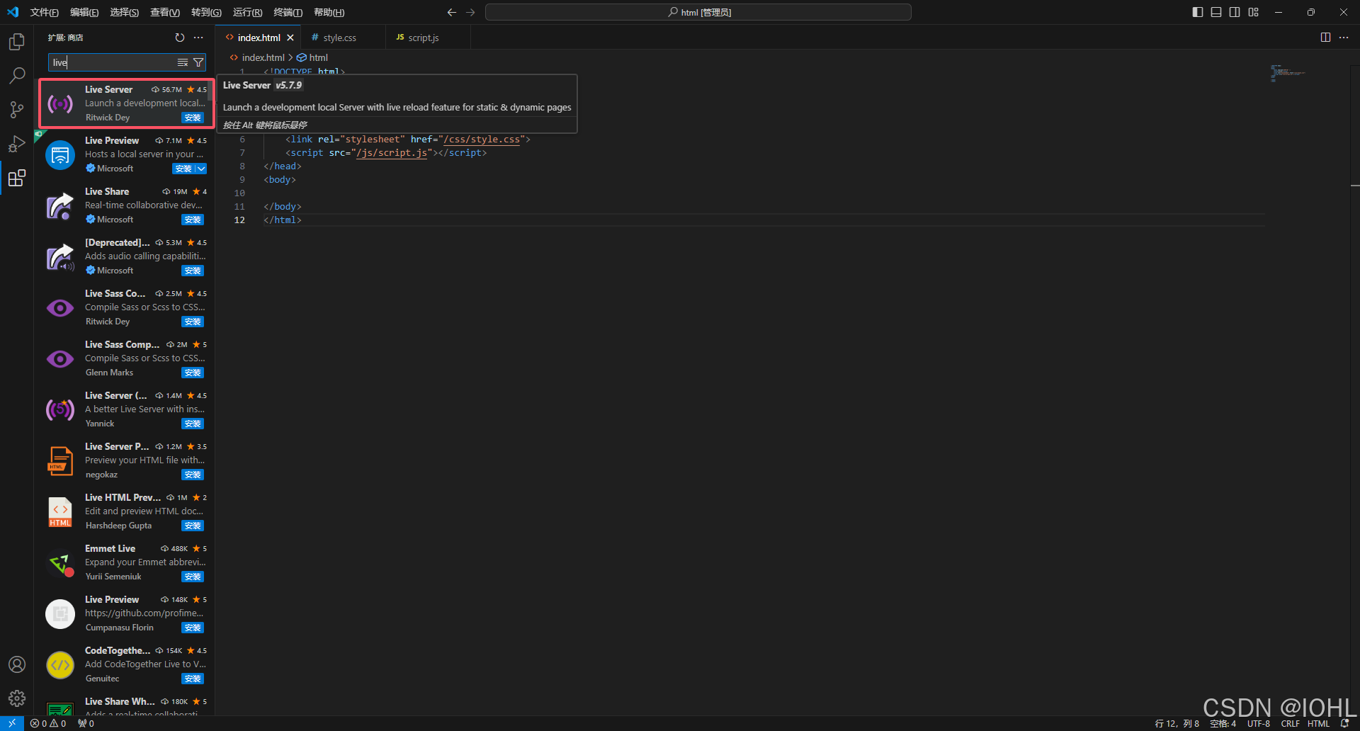The height and width of the screenshot is (731, 1360).
Task: Open the 查看(V) menu
Action: click(x=165, y=12)
